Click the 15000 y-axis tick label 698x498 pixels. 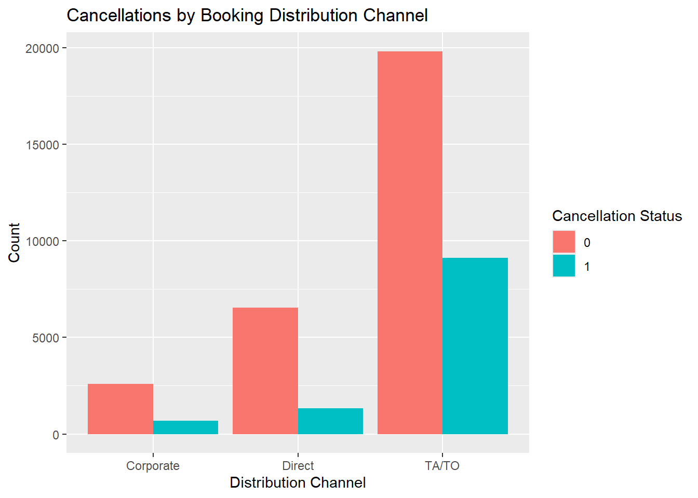[x=42, y=145]
